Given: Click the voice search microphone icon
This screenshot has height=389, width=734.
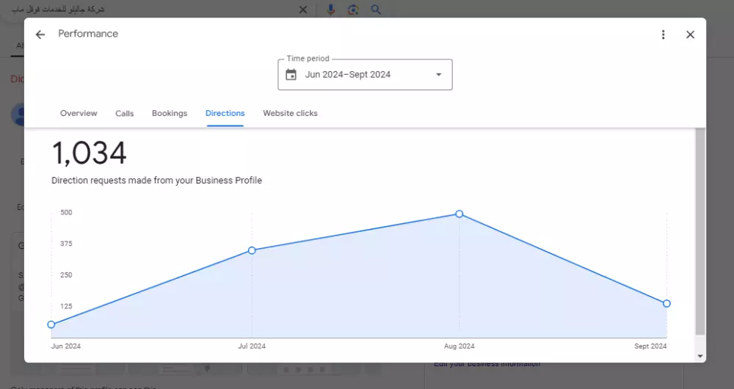Looking at the screenshot, I should point(331,10).
